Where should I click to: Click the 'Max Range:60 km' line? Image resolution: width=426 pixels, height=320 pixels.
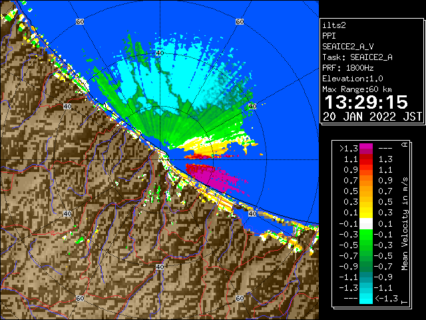357,89
